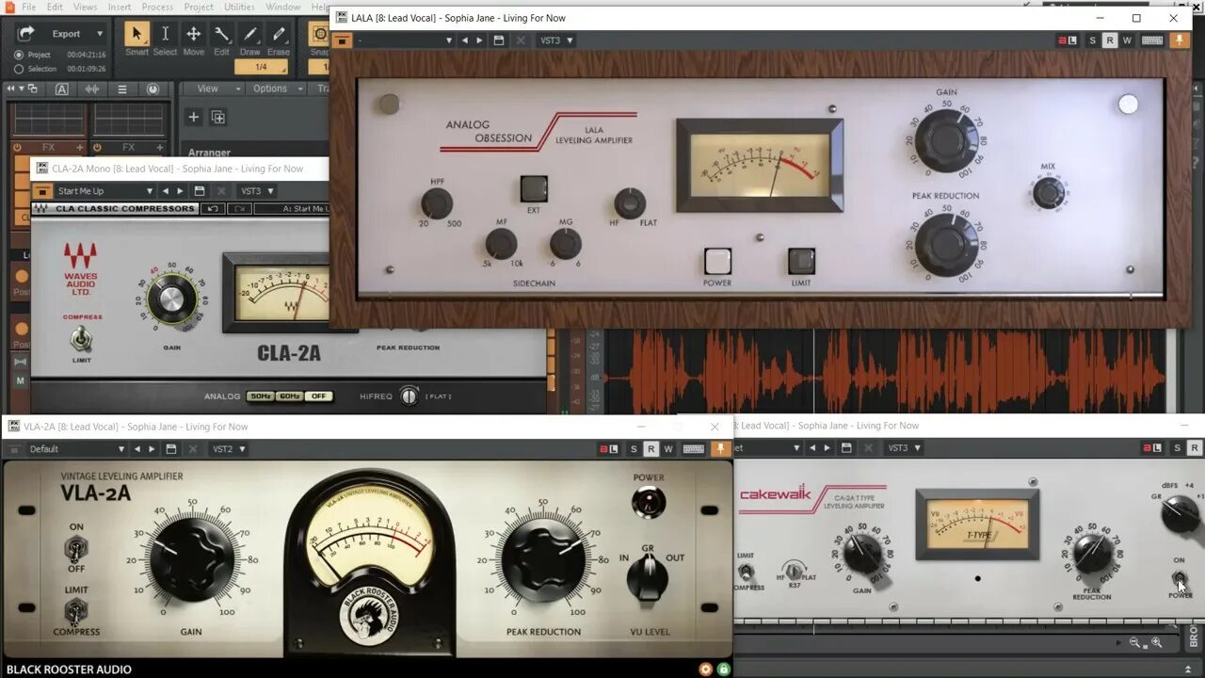Select the Selection radio button
Screen dimensions: 1205x678
point(19,69)
